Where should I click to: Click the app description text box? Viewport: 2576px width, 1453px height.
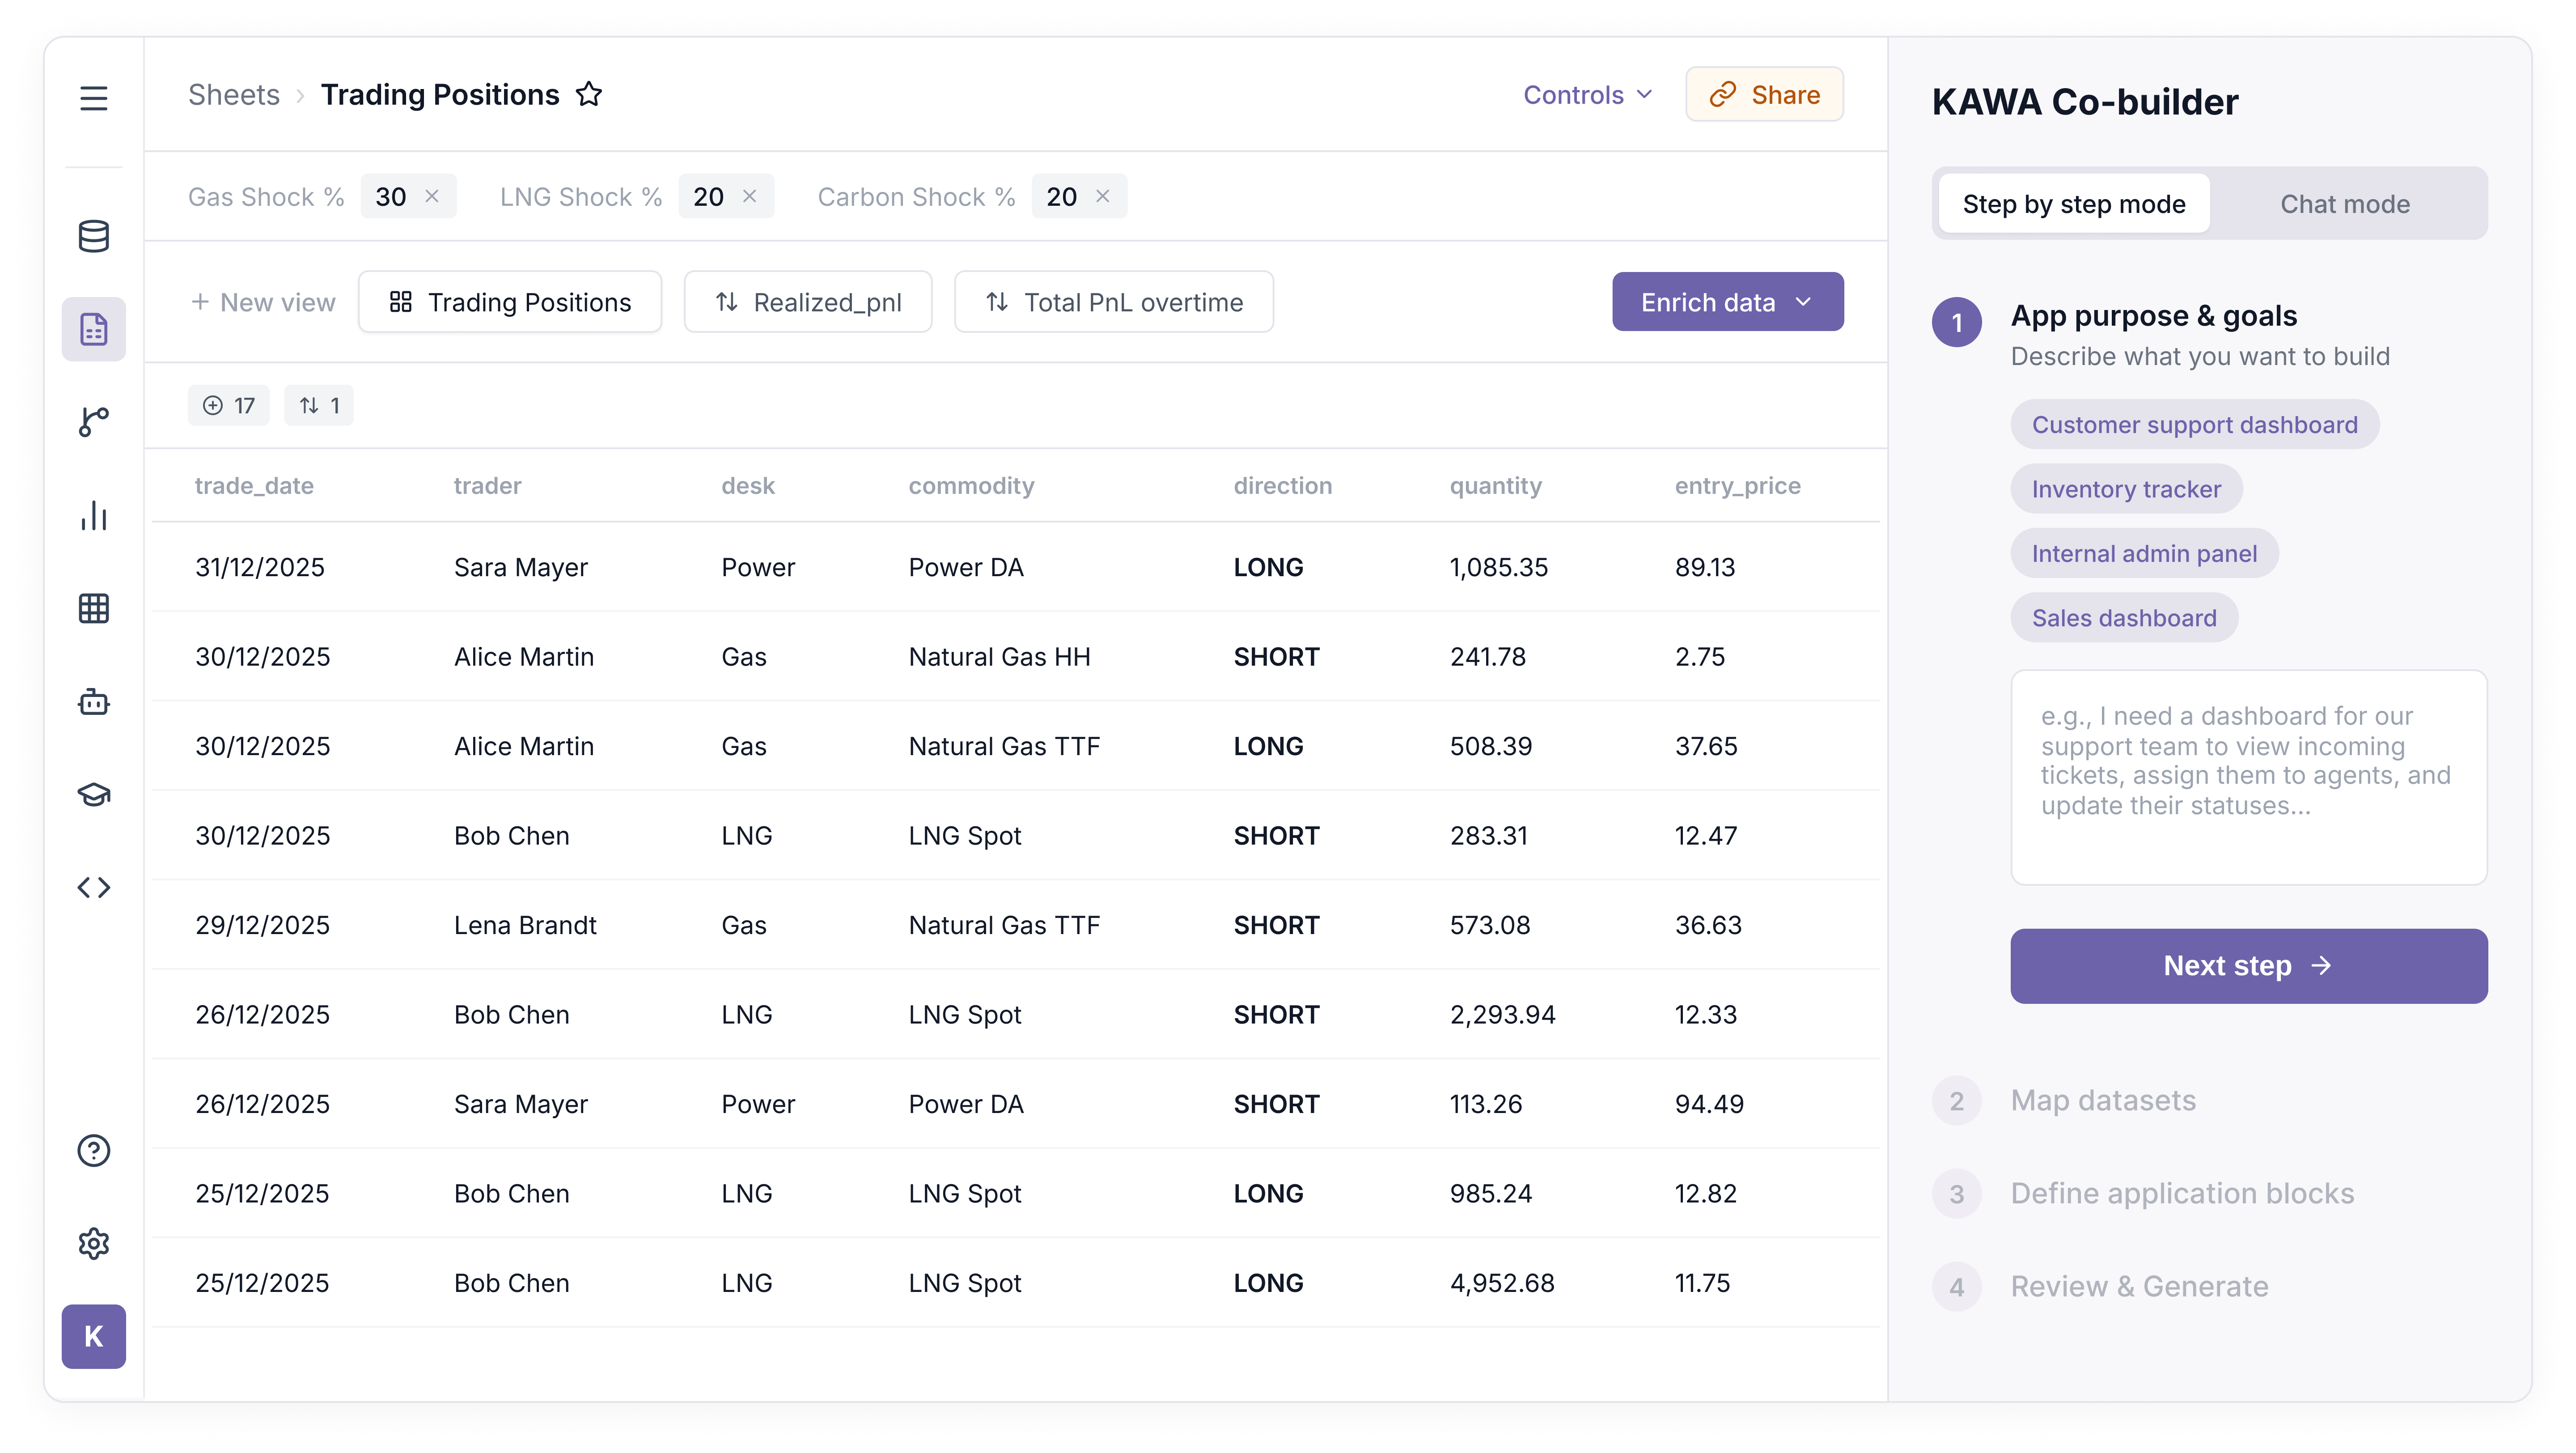click(x=2248, y=777)
